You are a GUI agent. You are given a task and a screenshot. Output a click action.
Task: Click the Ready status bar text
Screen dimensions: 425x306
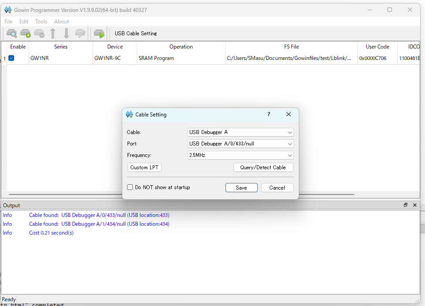(9, 299)
